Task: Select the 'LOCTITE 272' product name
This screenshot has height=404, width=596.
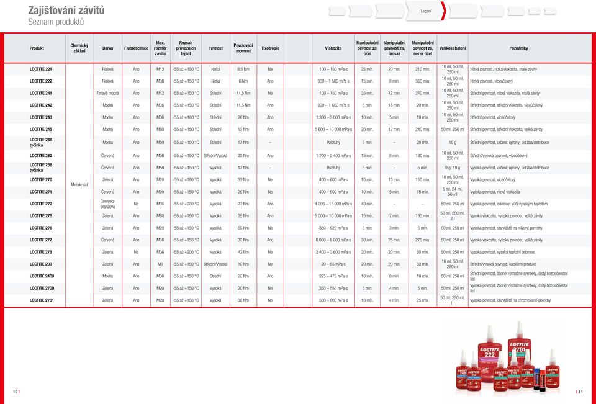Action: tap(41, 204)
